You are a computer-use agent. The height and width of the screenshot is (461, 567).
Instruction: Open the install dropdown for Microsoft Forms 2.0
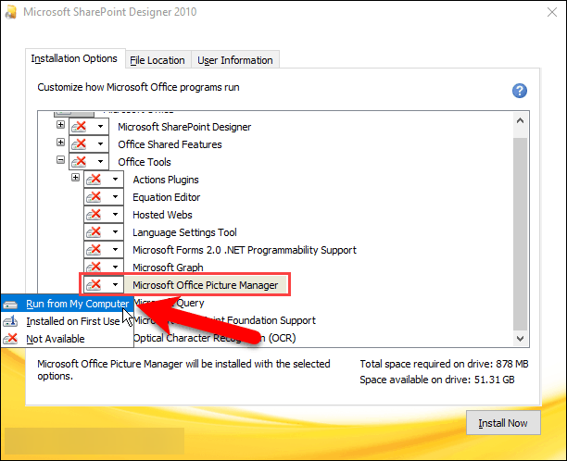(116, 250)
